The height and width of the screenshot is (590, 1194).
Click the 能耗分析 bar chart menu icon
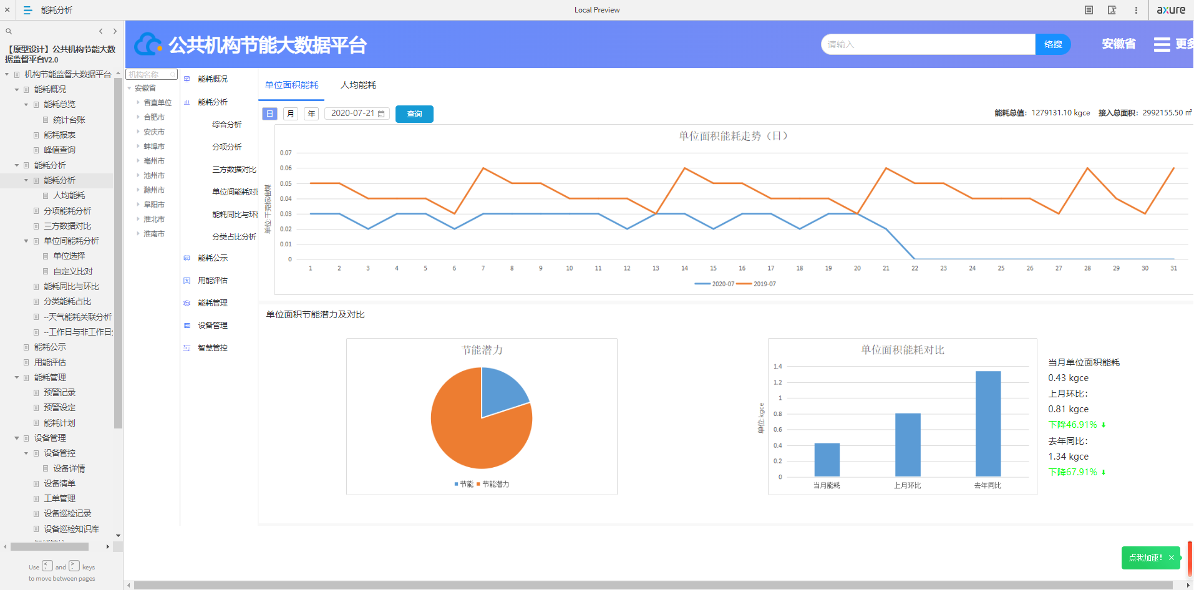pyautogui.click(x=187, y=102)
